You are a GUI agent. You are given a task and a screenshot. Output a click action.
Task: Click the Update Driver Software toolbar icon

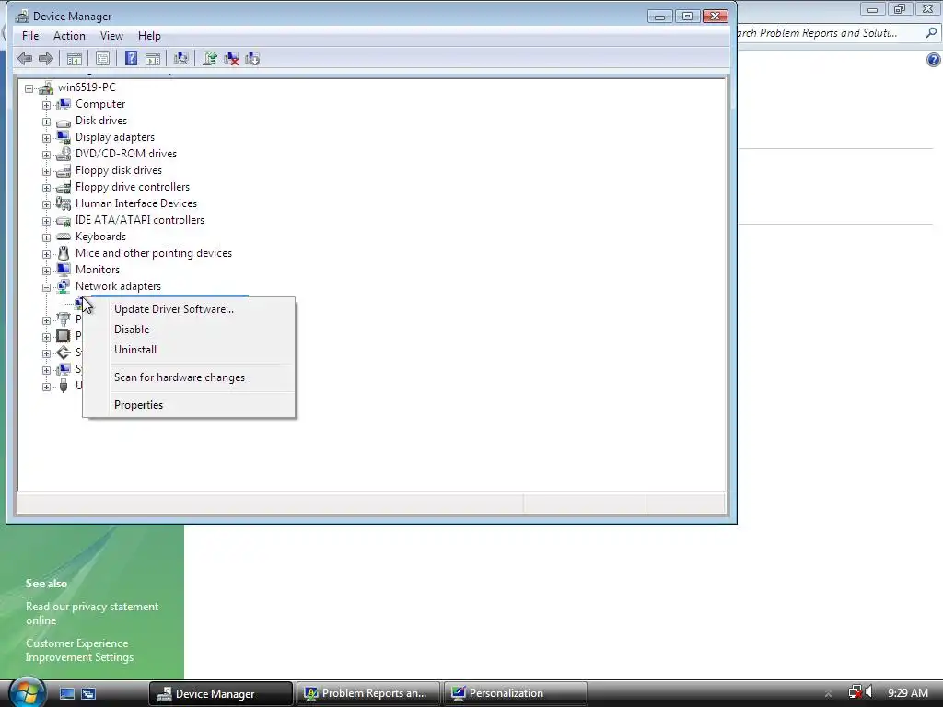[209, 58]
